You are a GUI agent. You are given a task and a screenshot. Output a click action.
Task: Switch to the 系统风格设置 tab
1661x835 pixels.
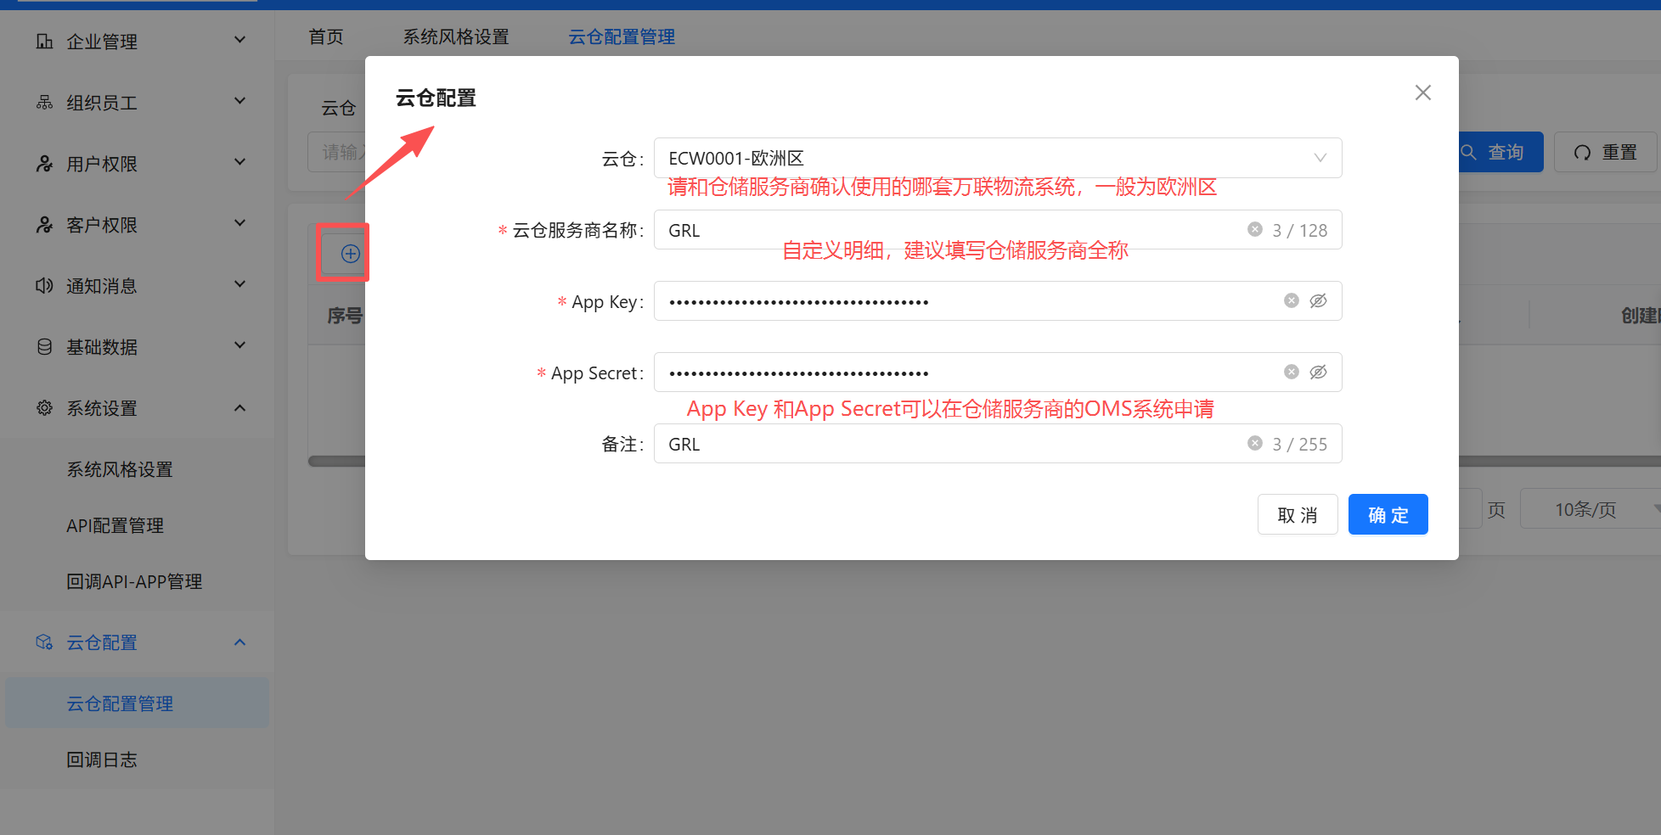pyautogui.click(x=455, y=36)
